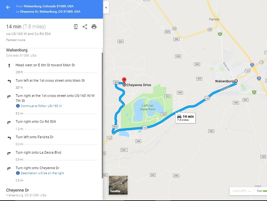Click the red destination pin on map
This screenshot has height=201, width=267.
pos(124,80)
